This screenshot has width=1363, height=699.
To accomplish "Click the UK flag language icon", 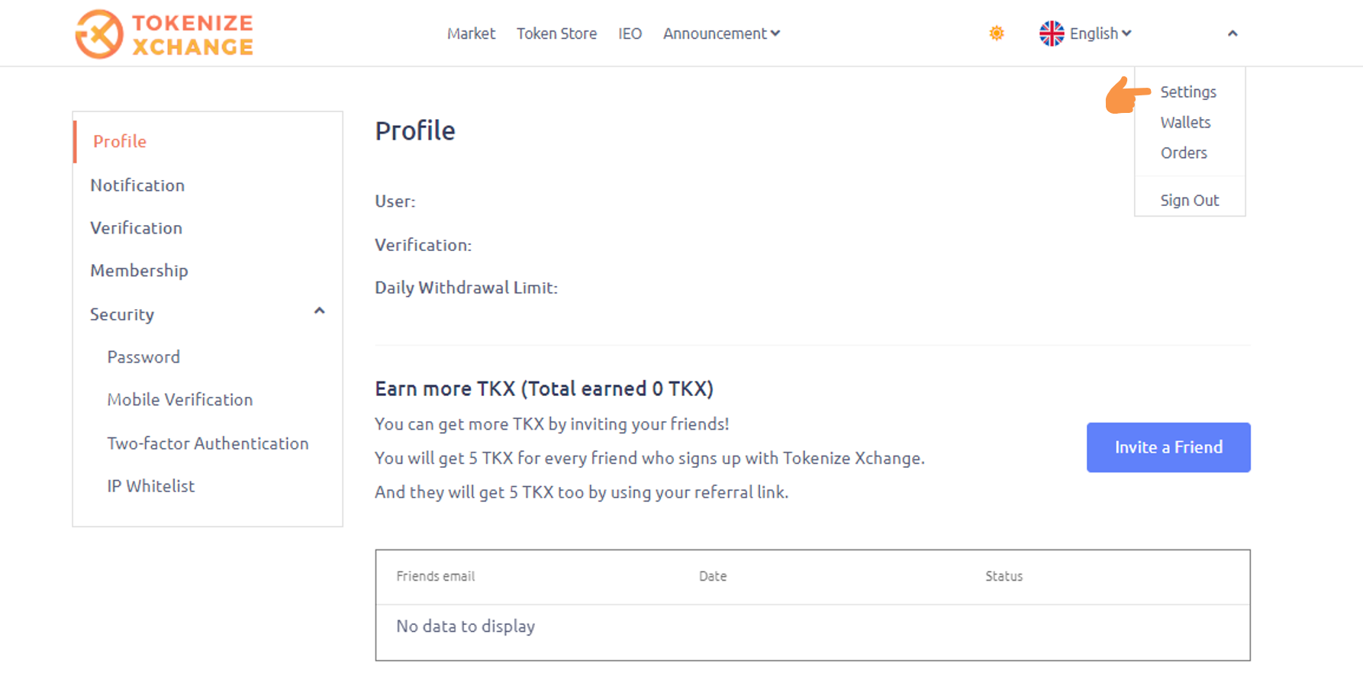I will point(1052,34).
